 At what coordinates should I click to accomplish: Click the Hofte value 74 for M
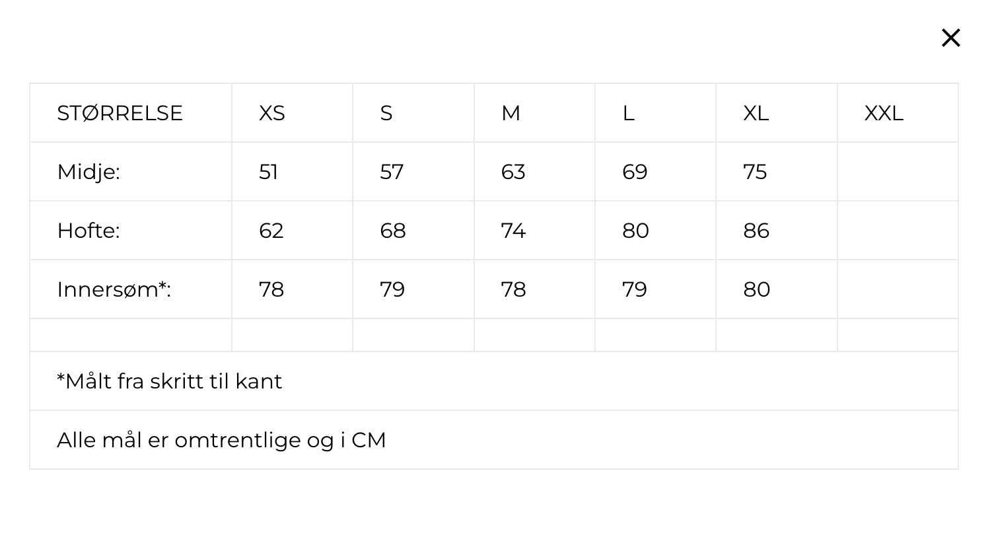(x=513, y=231)
